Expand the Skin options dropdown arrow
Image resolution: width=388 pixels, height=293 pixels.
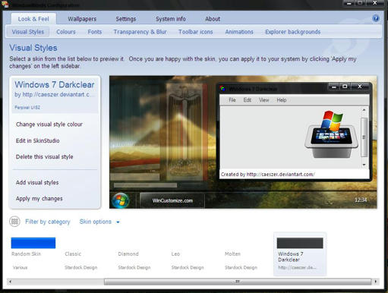click(x=118, y=222)
